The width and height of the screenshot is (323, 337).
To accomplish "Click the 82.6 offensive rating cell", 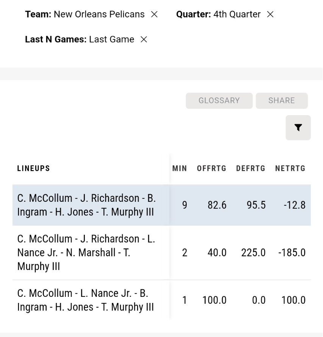I will [x=217, y=205].
